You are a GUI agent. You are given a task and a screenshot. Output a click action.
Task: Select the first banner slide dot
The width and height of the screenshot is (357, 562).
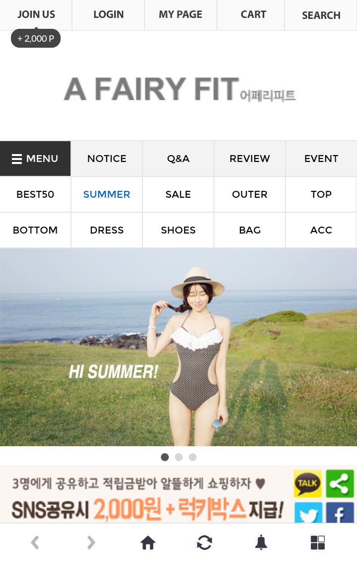tap(165, 457)
